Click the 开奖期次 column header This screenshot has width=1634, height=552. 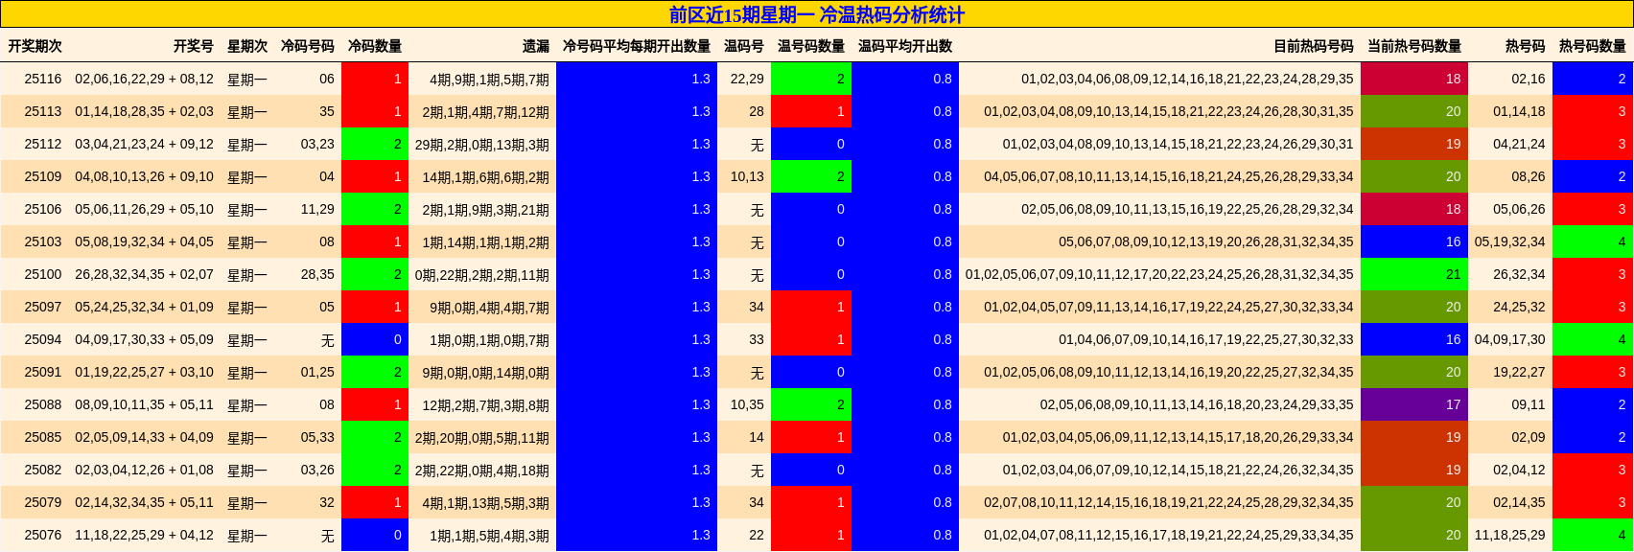[35, 46]
